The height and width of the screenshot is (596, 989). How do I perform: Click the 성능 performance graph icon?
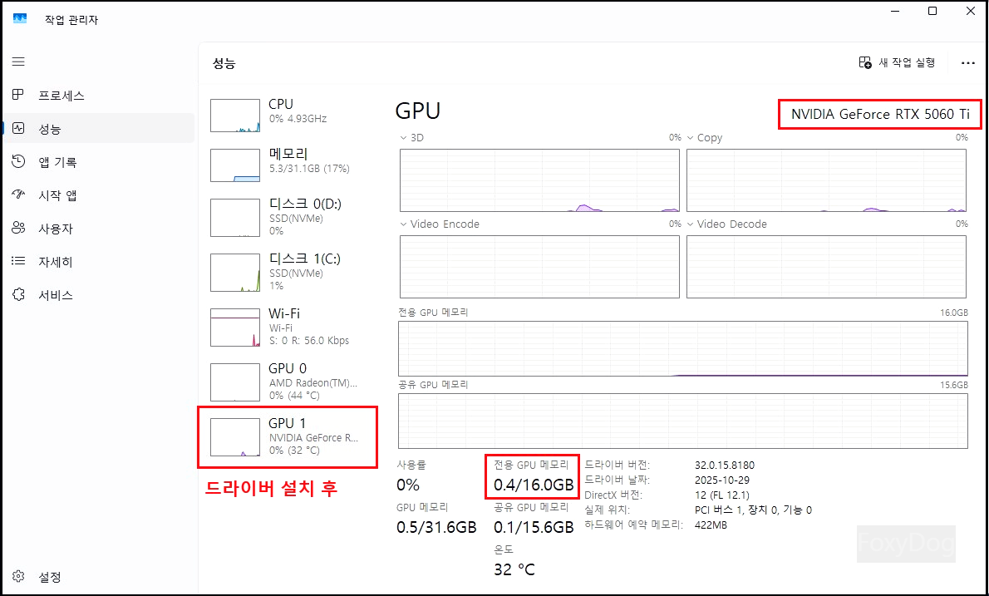[18, 128]
